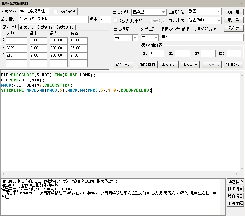This screenshot has height=216, width=245.
Task: Enable the 密码保护 checkbox
Action: (56, 11)
